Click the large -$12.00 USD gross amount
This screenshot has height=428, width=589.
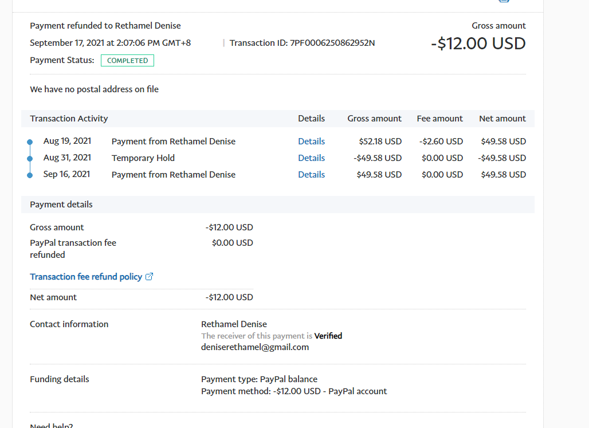point(478,44)
